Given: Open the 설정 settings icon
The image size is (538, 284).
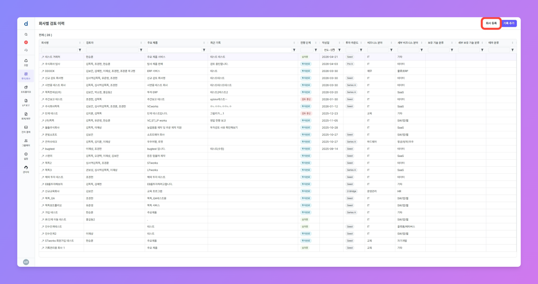Looking at the screenshot, I should tap(26, 156).
